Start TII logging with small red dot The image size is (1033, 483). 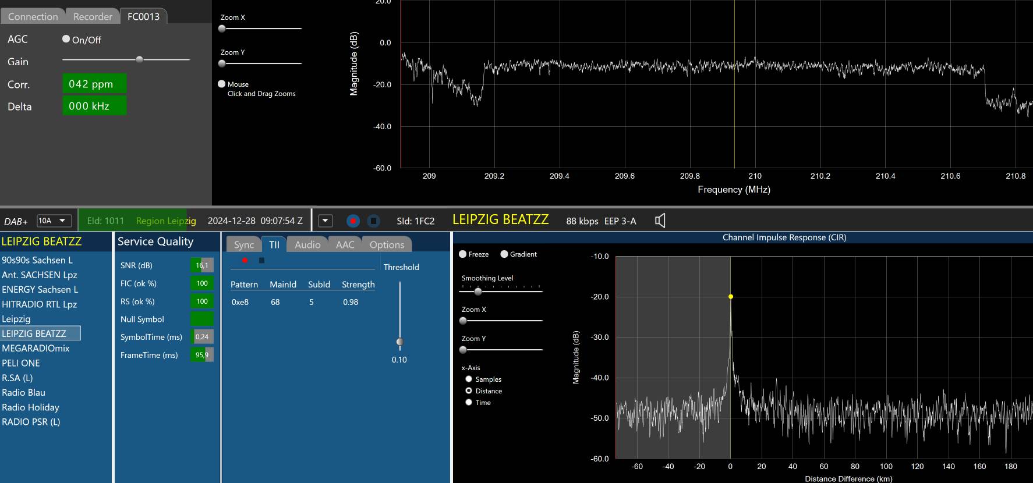coord(245,260)
